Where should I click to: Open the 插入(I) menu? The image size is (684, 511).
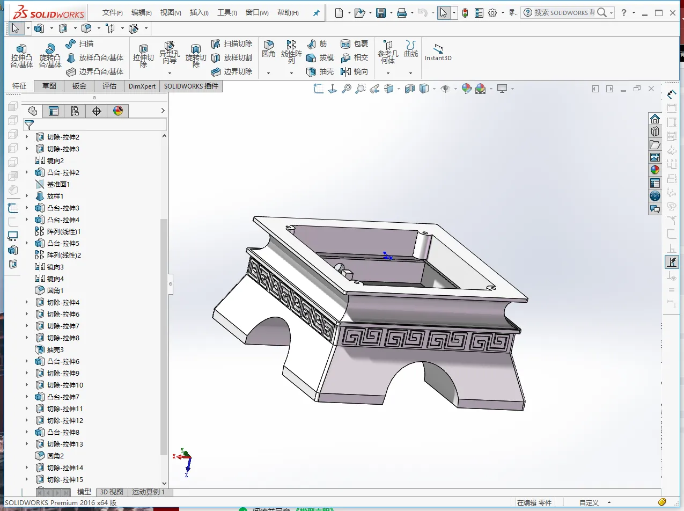click(199, 13)
